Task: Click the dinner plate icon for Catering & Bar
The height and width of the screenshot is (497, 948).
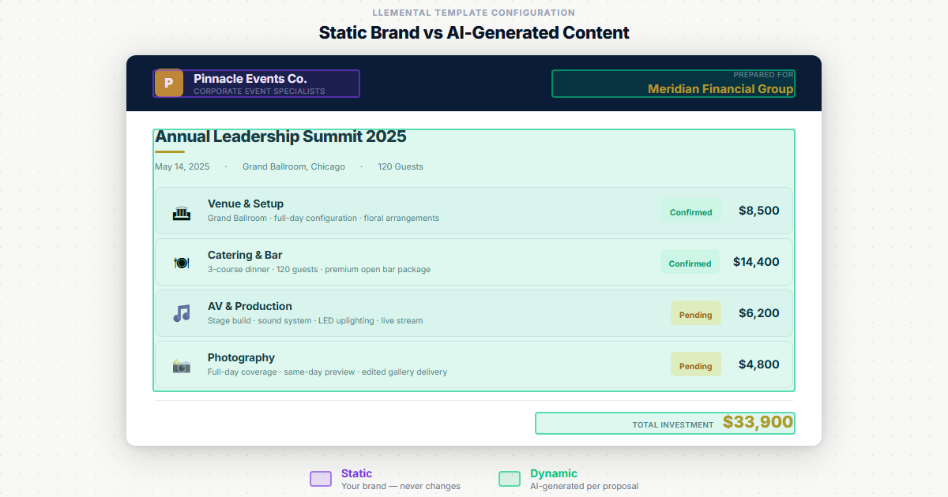Action: [181, 262]
